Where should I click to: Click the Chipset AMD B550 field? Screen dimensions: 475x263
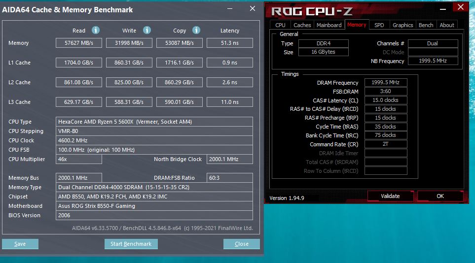(x=154, y=197)
